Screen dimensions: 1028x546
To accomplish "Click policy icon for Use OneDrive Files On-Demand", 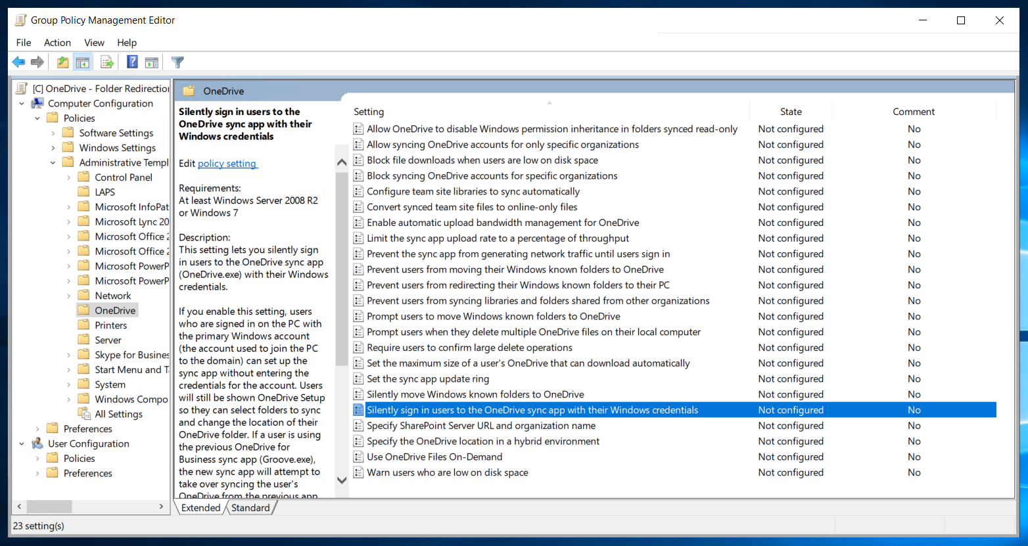I will (358, 457).
